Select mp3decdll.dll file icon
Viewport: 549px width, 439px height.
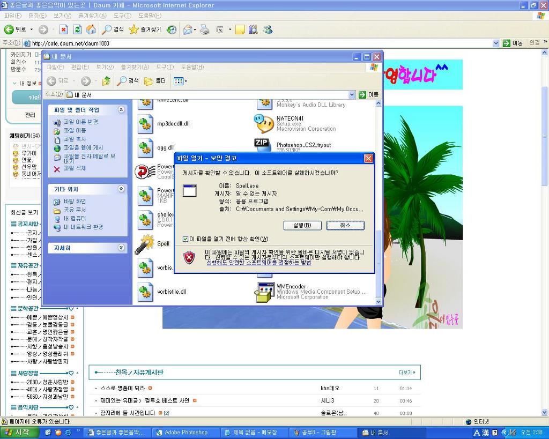click(x=145, y=124)
